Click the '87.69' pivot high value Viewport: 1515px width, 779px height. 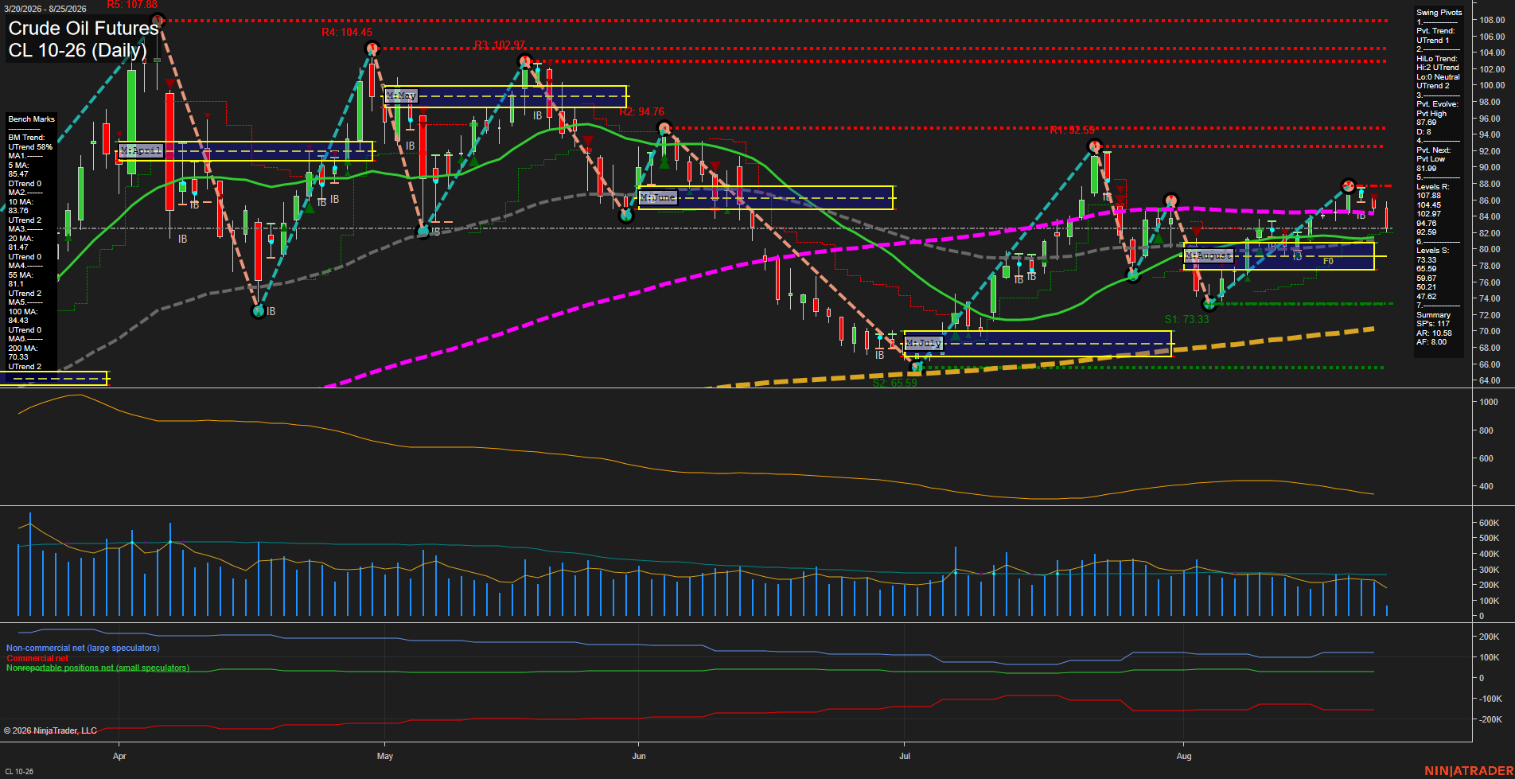tap(1427, 123)
